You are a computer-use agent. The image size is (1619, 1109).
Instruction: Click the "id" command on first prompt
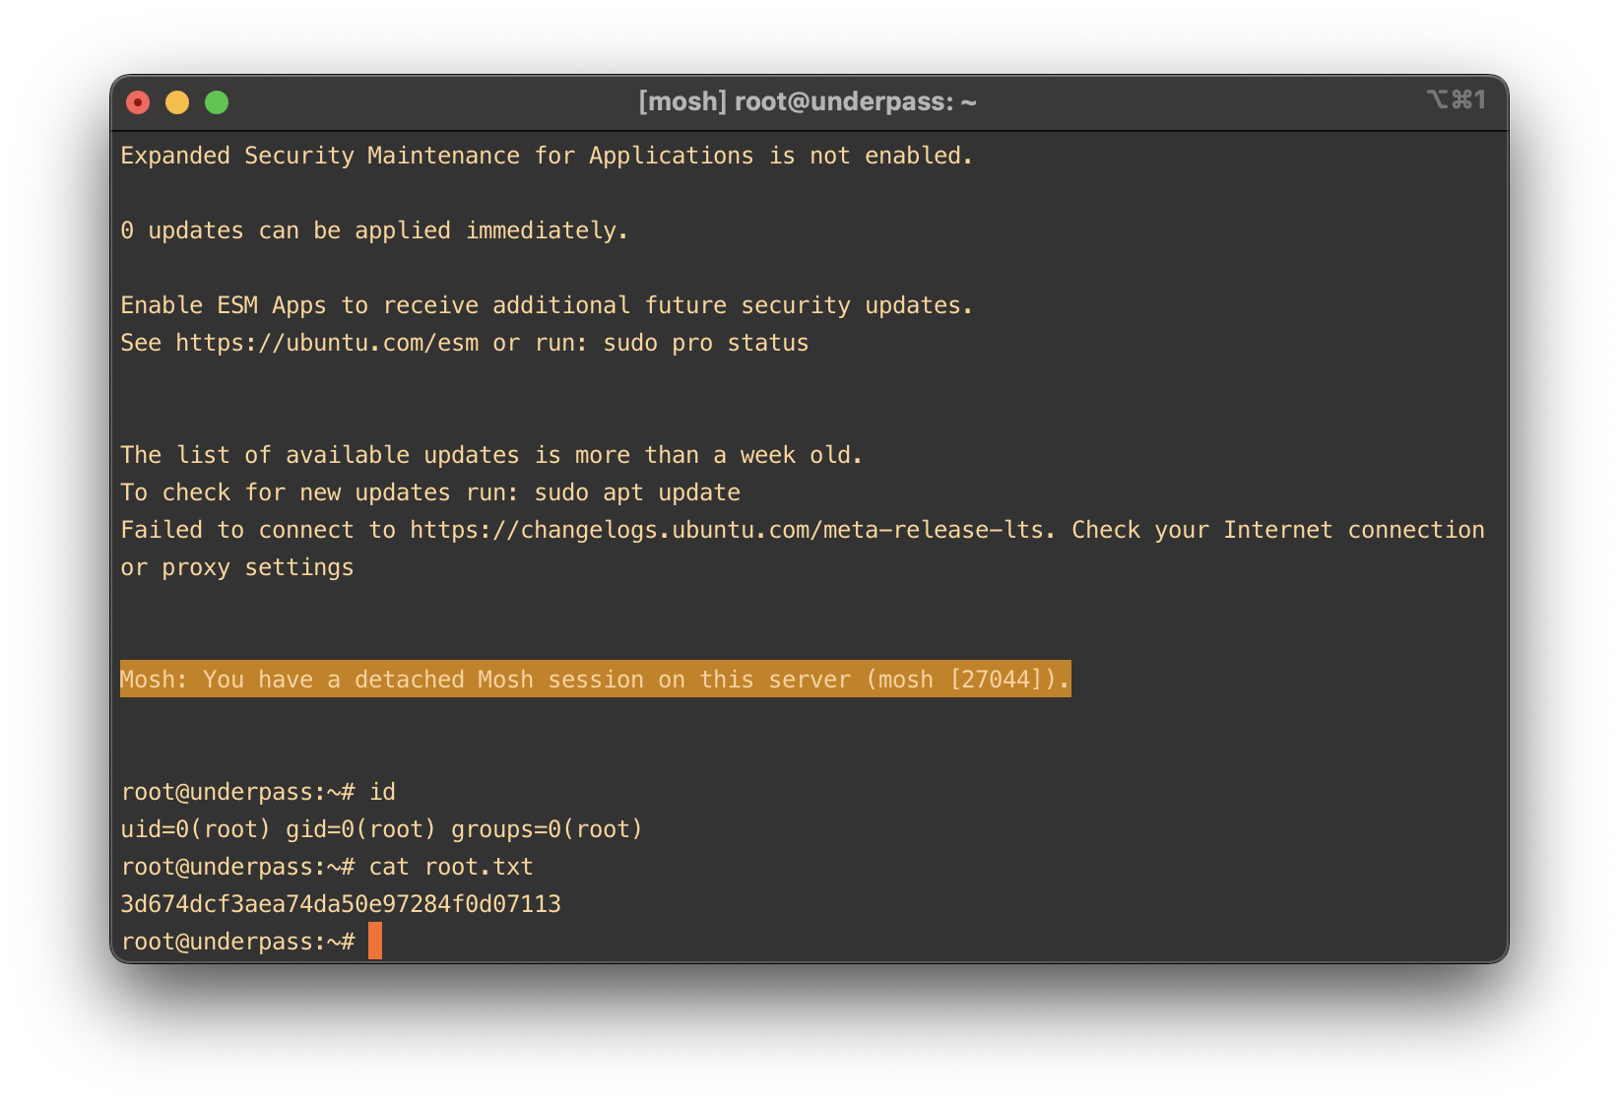pos(382,792)
